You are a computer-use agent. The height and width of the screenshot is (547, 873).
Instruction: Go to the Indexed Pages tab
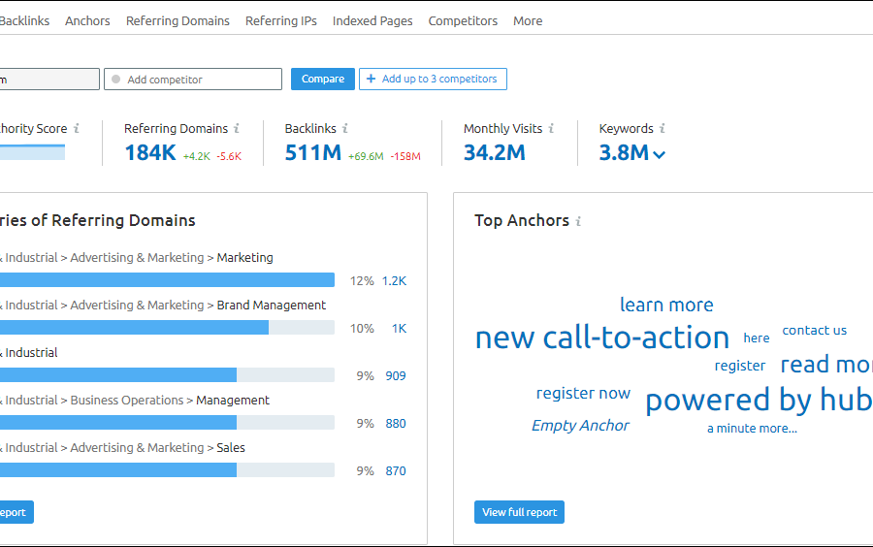point(372,20)
